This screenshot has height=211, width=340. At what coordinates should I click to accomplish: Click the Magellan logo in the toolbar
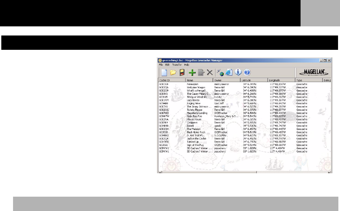coord(314,72)
